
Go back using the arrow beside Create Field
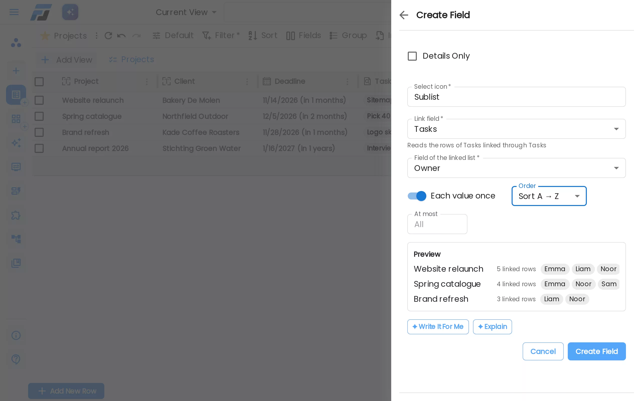coord(404,15)
